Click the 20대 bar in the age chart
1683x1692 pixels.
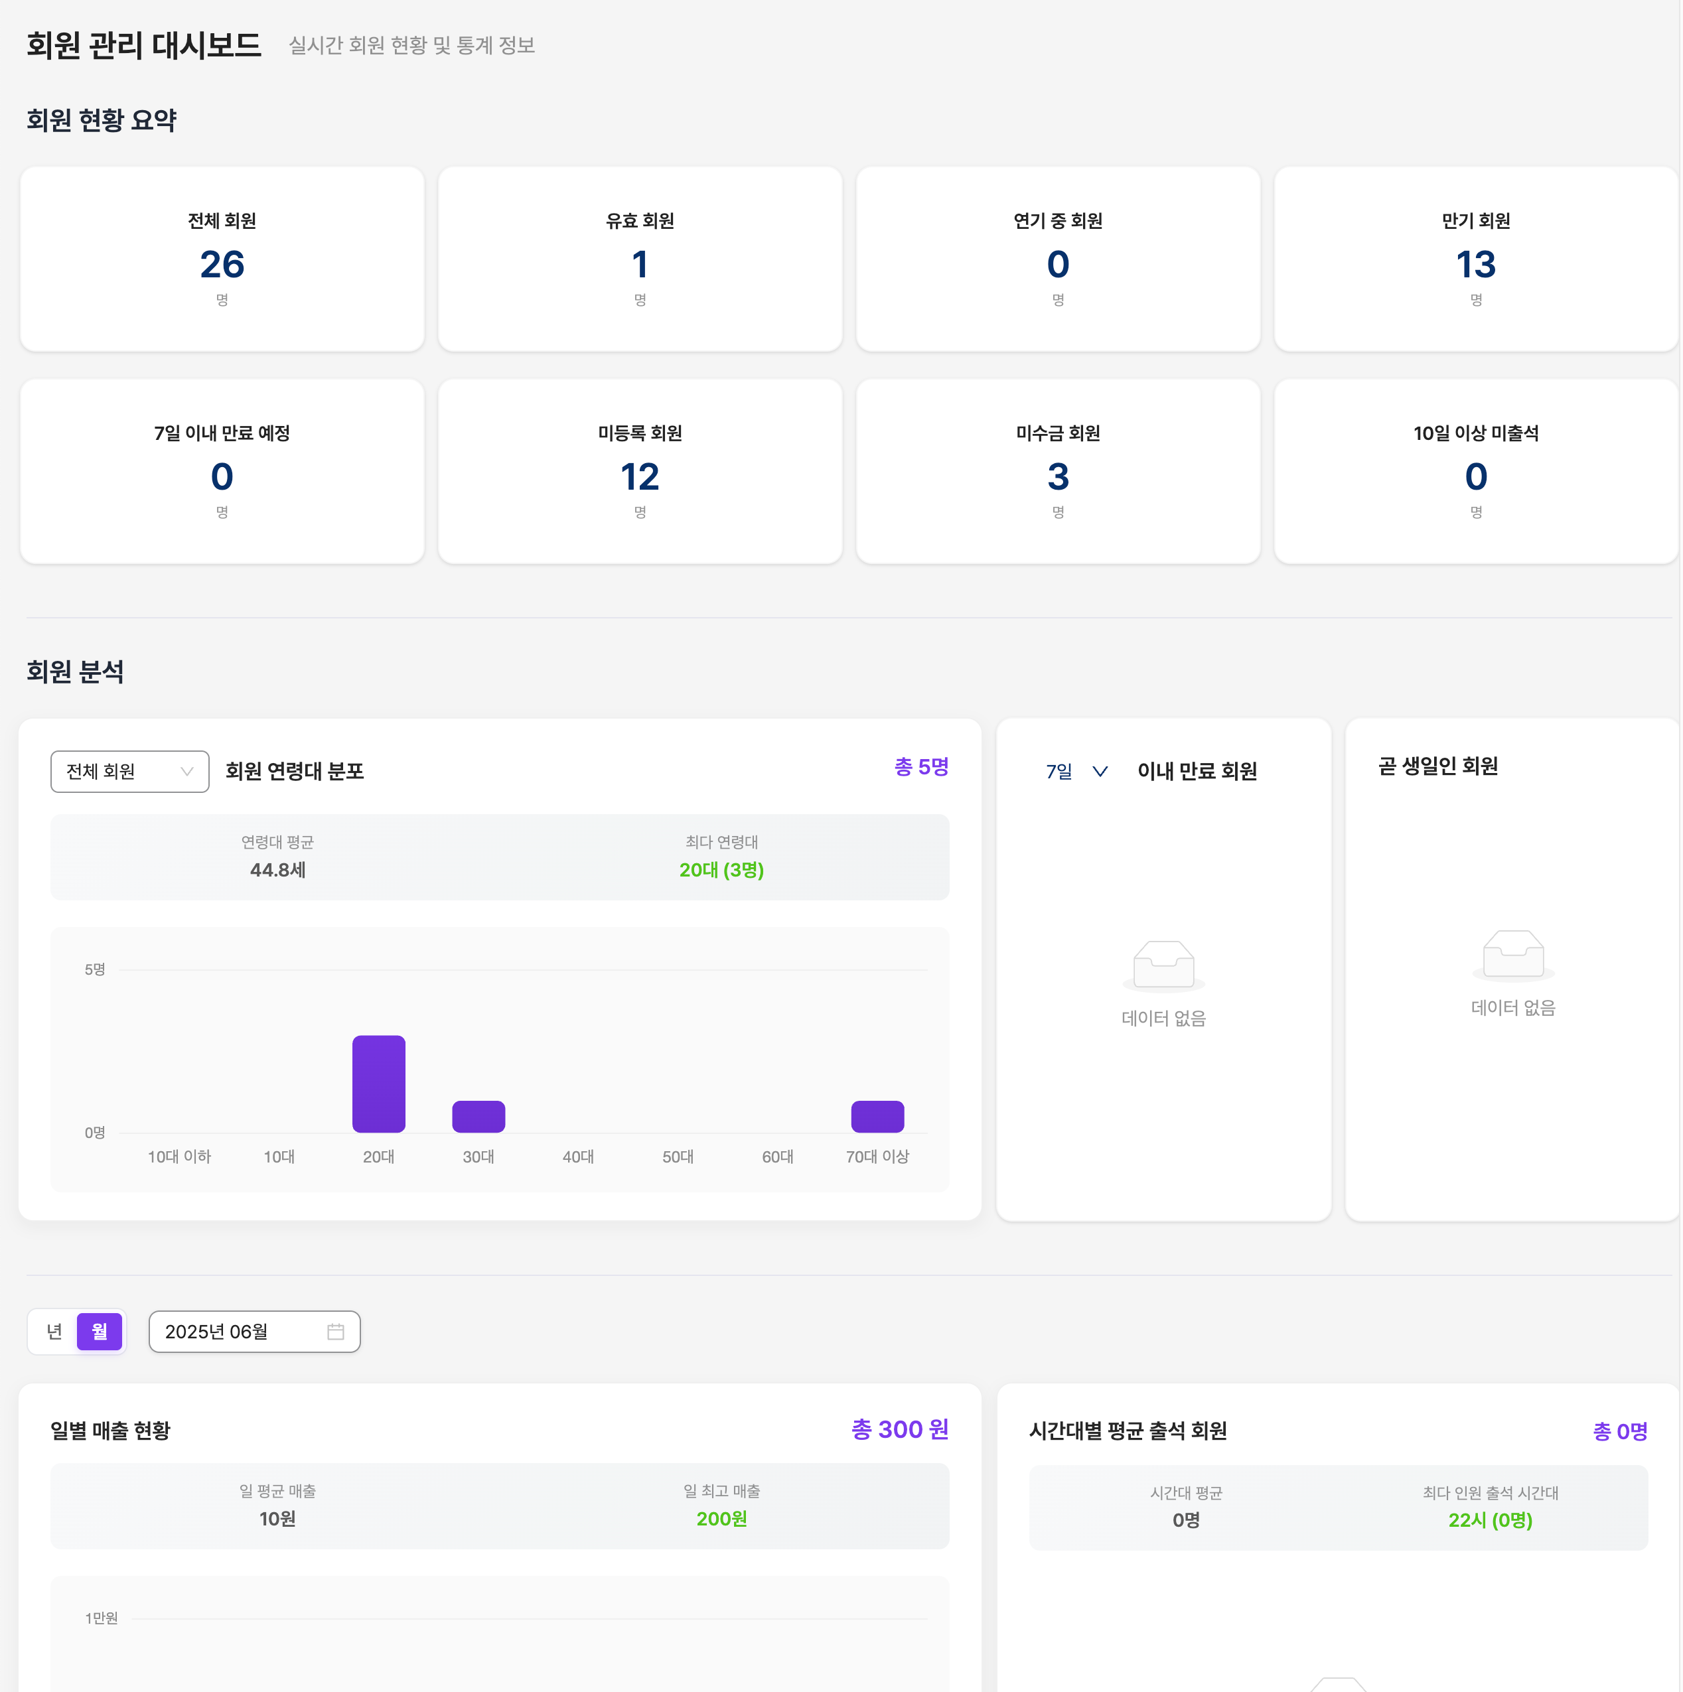(378, 1084)
